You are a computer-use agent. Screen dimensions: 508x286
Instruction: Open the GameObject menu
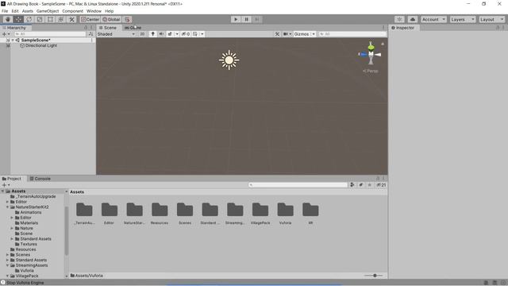tap(48, 11)
